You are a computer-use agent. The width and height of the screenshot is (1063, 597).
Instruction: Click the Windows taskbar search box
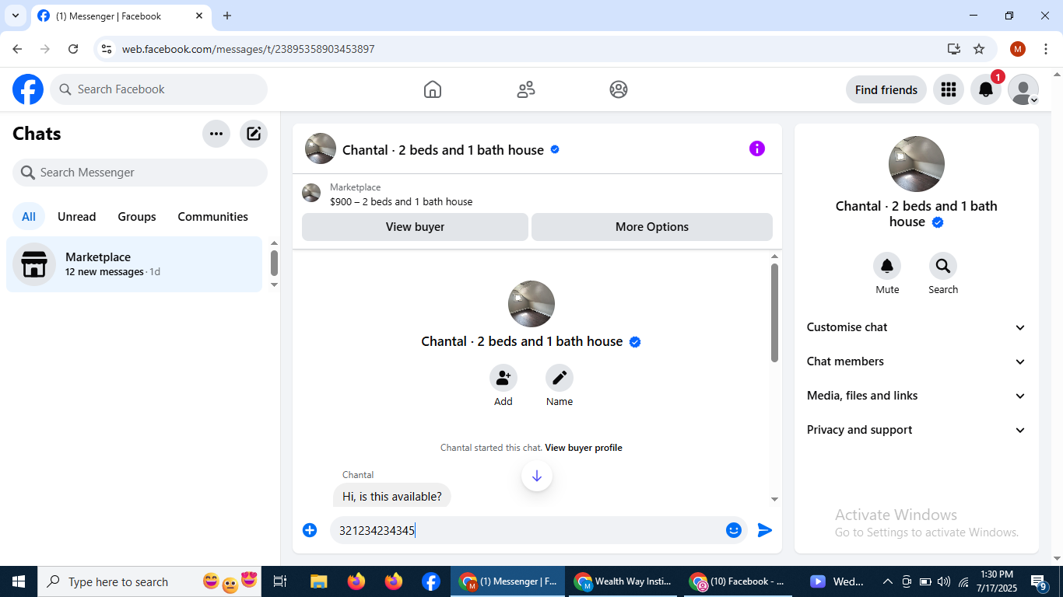click(x=150, y=581)
